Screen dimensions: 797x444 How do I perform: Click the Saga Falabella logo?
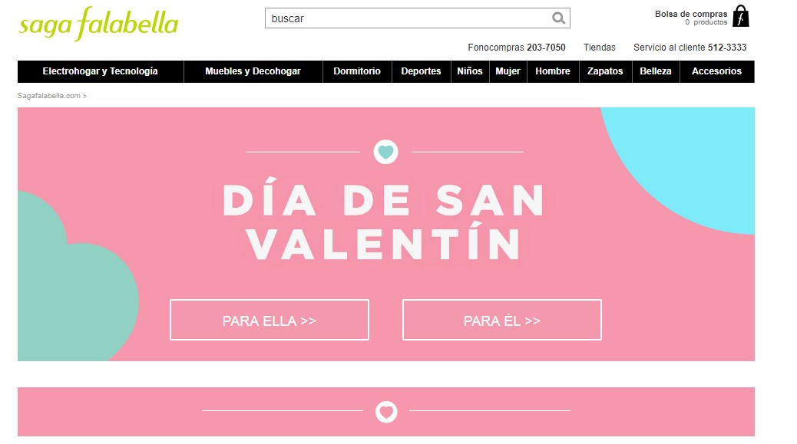point(98,23)
